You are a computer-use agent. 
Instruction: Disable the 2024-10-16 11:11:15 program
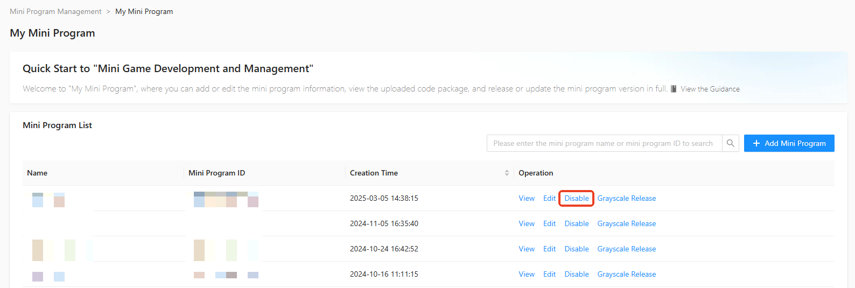pyautogui.click(x=577, y=274)
